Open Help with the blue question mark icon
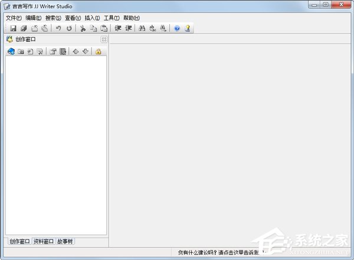 (x=177, y=28)
